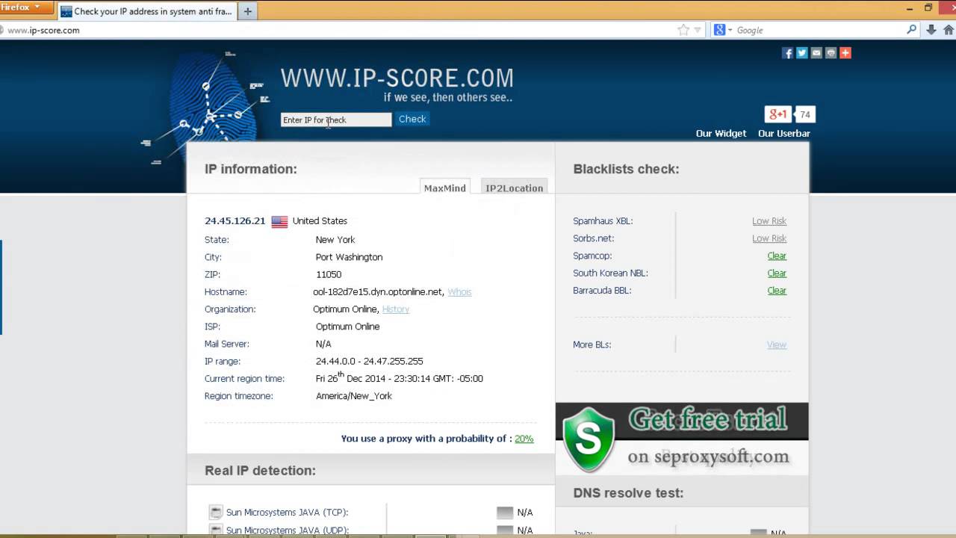Viewport: 956px width, 538px height.
Task: Click the Java TCP N/A status box
Action: point(505,513)
